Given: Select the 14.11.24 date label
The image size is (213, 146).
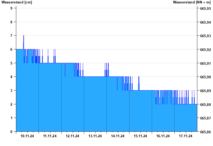Looking at the screenshot, I should coord(118,136).
